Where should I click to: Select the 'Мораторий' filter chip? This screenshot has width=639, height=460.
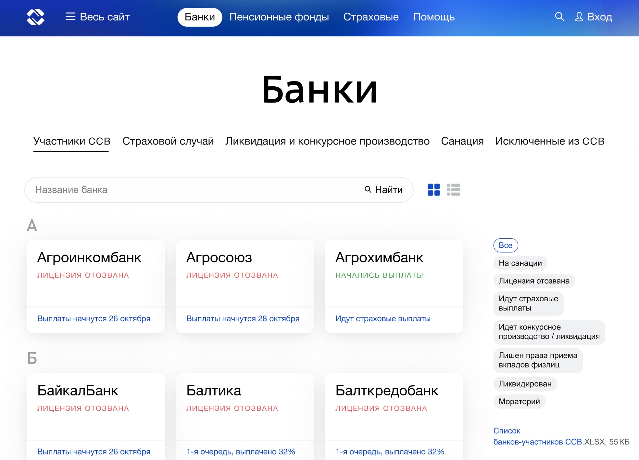tap(519, 402)
